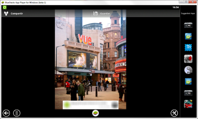Screen dimensions: 198x119
Task: Click the blurred ad banner over photo
Action: (x=90, y=105)
